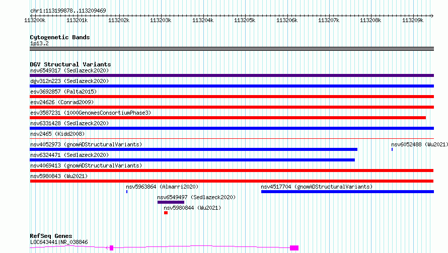Click the red nsv4069413 variant bar
Screen dimensions: 448x253
pyautogui.click(x=232, y=171)
